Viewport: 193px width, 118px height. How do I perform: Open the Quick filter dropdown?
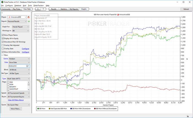tap(18, 105)
